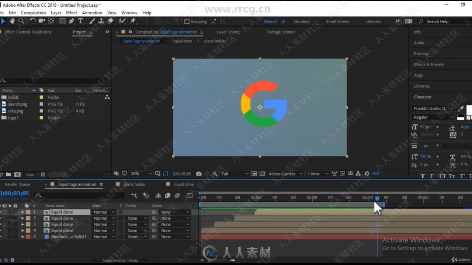472x265 pixels.
Task: Toggle the transparency grid in viewer
Action: pyautogui.click(x=262, y=174)
